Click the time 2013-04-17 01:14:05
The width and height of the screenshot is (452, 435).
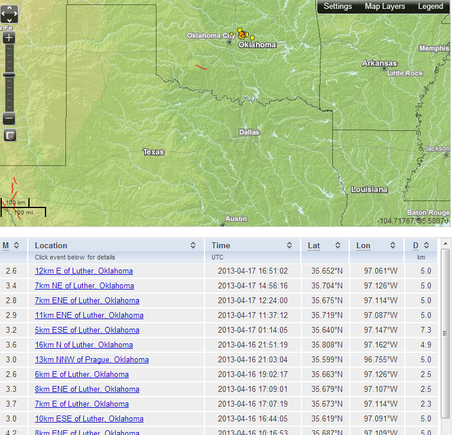click(252, 330)
